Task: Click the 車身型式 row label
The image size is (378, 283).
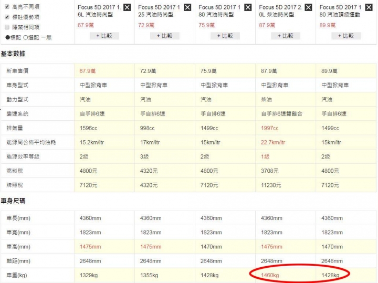Action: point(17,85)
